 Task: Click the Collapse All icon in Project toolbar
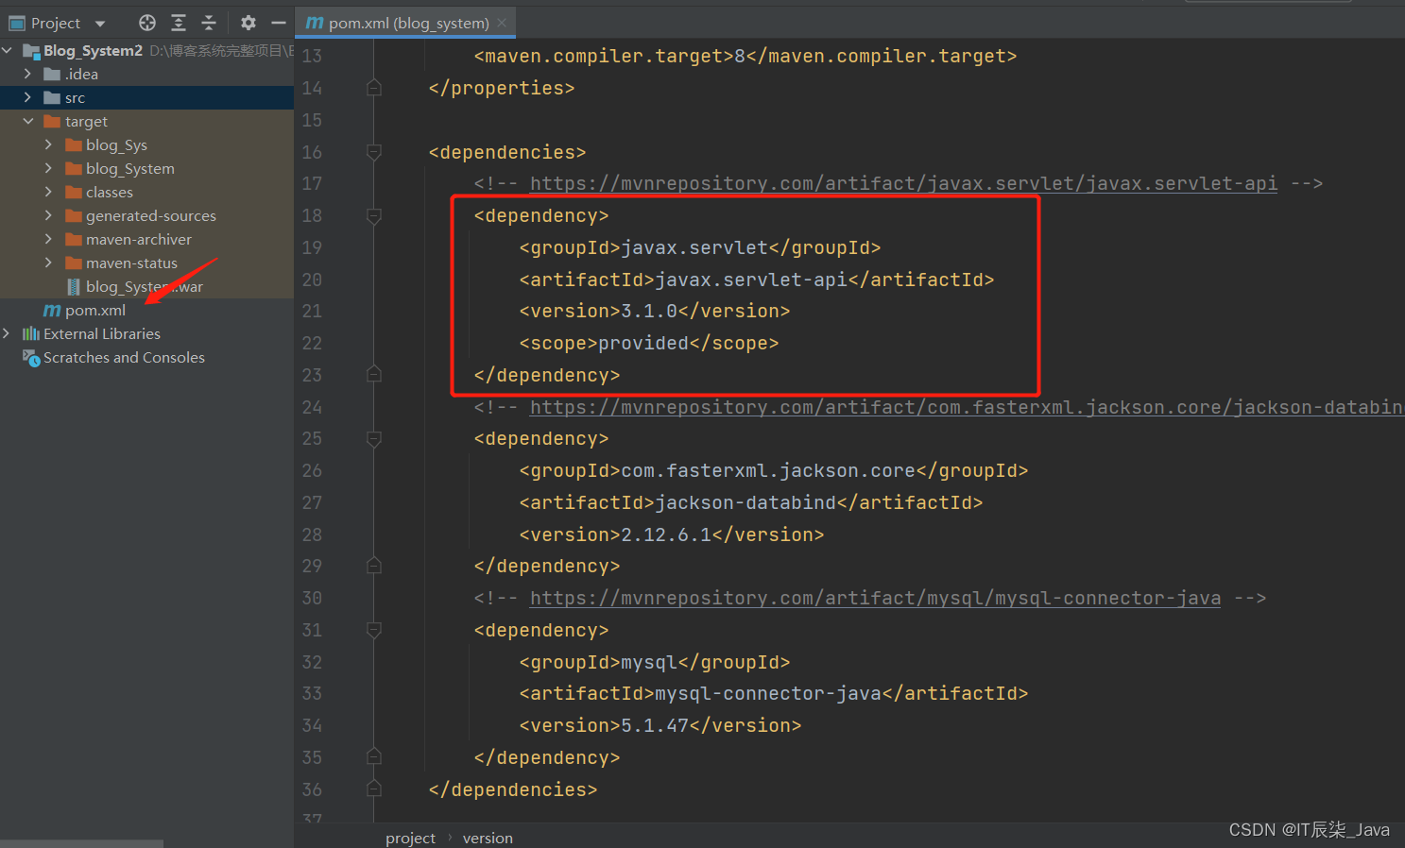point(211,22)
